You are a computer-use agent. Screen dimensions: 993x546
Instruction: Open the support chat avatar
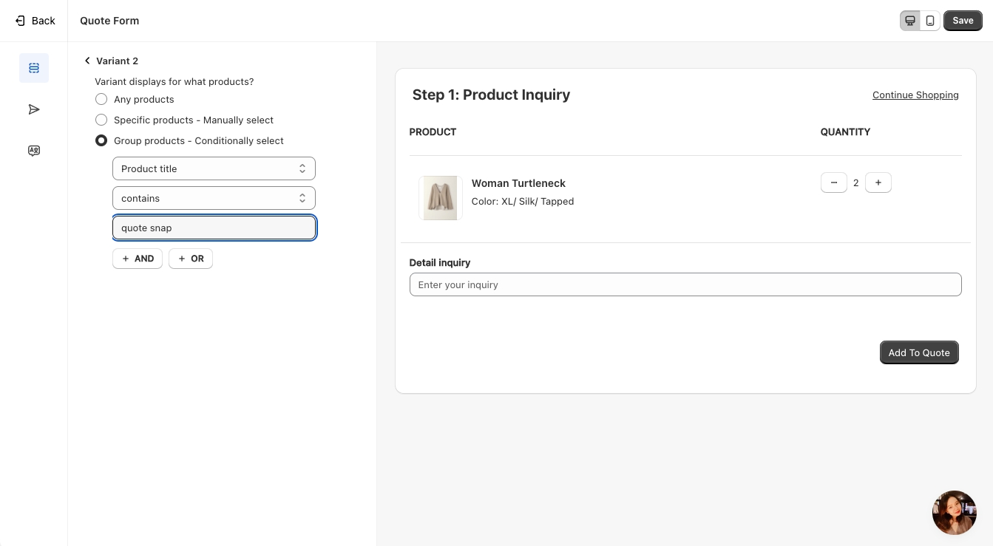click(954, 512)
